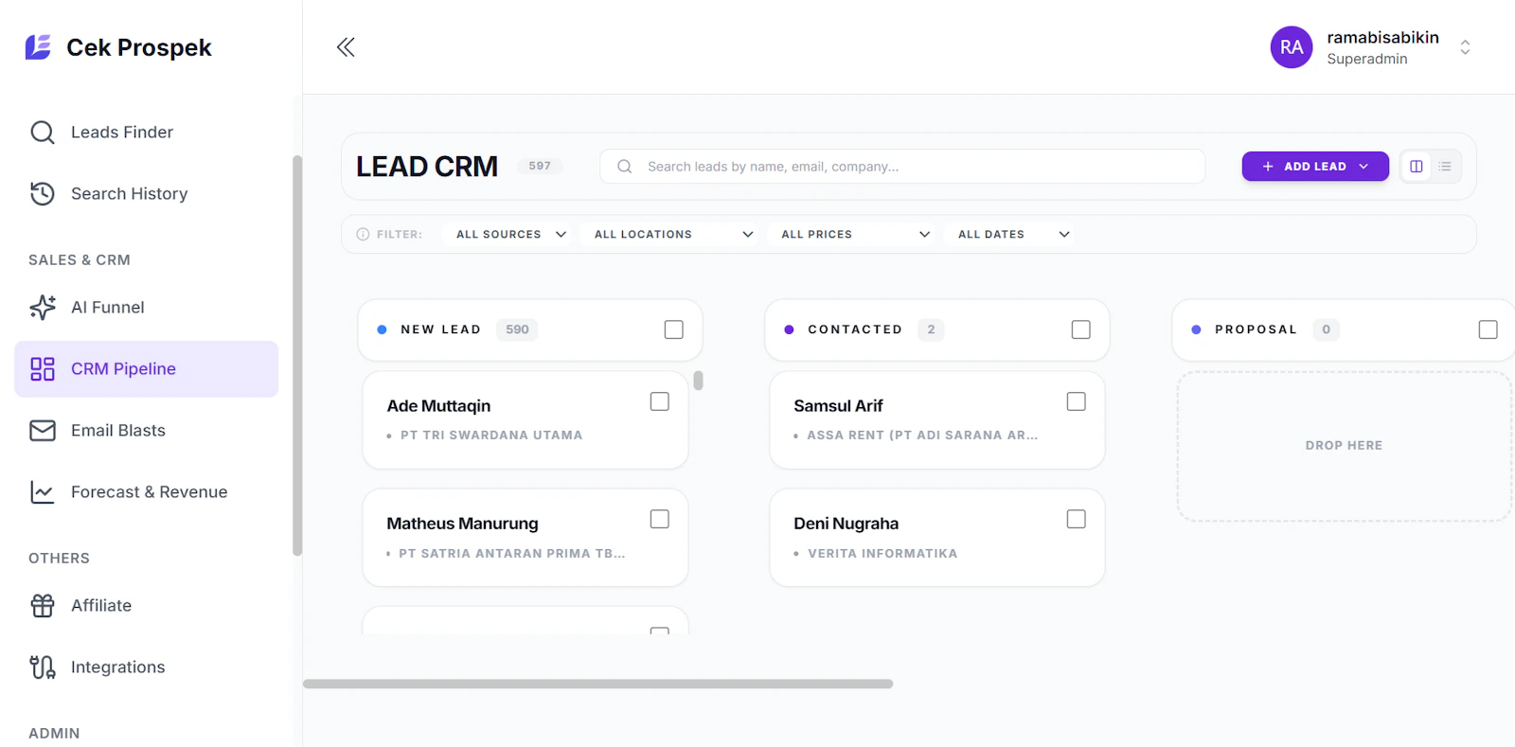Image resolution: width=1515 pixels, height=747 pixels.
Task: Open the Affiliate page
Action: click(x=147, y=605)
